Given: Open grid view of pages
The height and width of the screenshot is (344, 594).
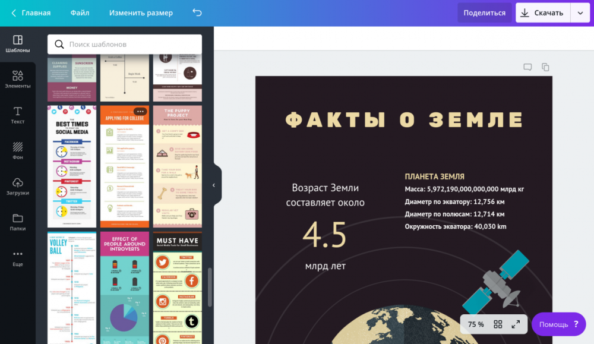Looking at the screenshot, I should click(498, 324).
